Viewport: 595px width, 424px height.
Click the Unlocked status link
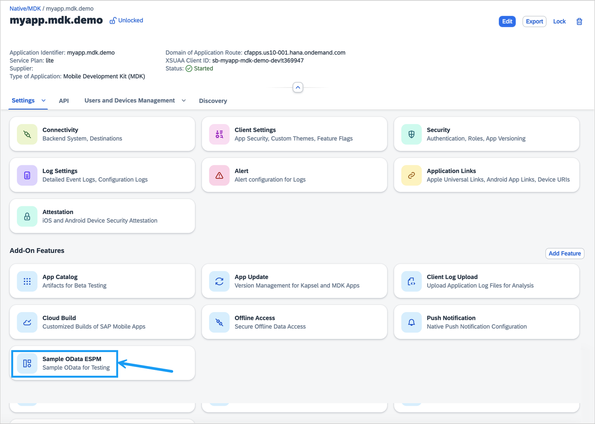point(131,20)
